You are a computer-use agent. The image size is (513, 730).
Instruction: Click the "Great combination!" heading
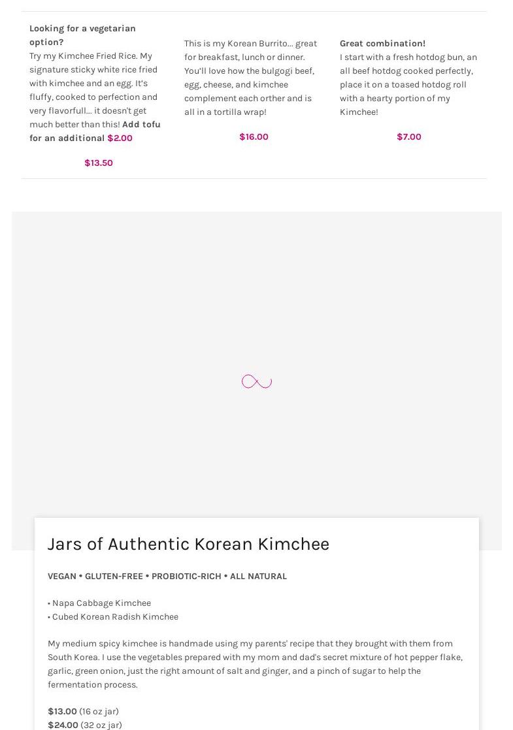[x=382, y=44]
